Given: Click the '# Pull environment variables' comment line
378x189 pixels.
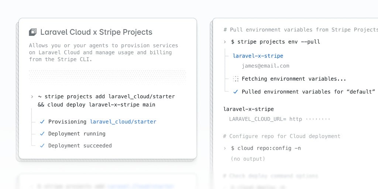Looking at the screenshot, I should coord(300,30).
